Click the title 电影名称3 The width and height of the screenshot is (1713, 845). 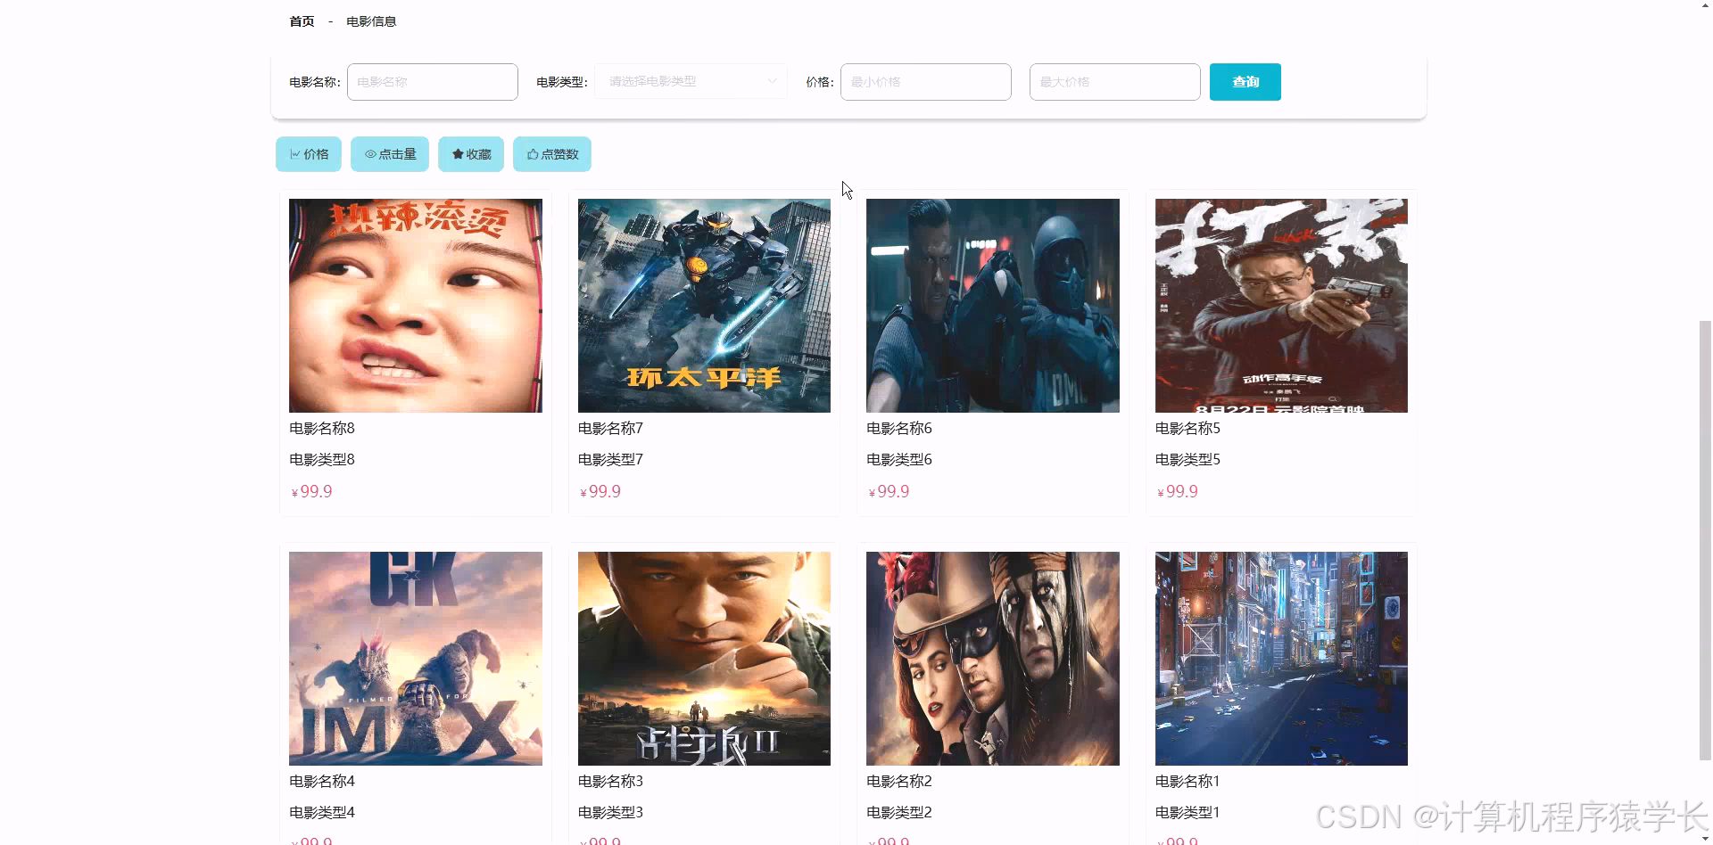click(610, 782)
